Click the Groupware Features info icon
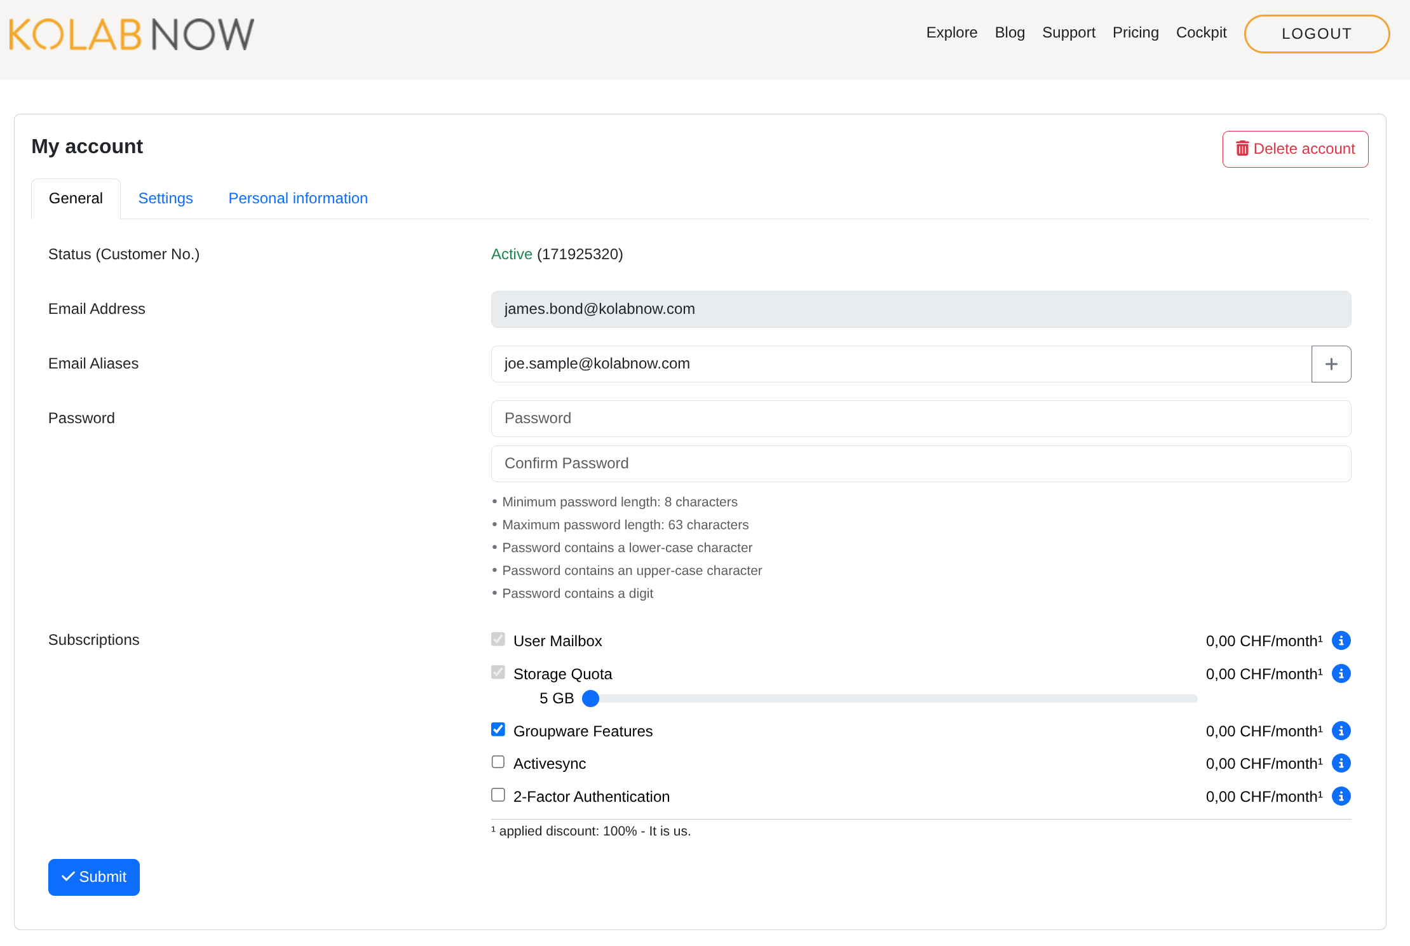 click(1341, 731)
